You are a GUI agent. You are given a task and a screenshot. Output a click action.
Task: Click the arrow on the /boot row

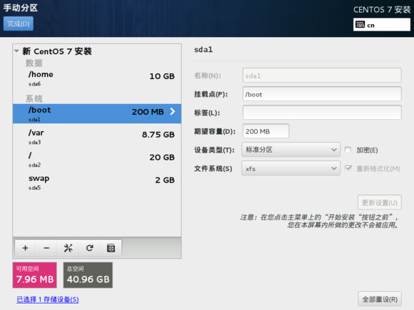[173, 111]
